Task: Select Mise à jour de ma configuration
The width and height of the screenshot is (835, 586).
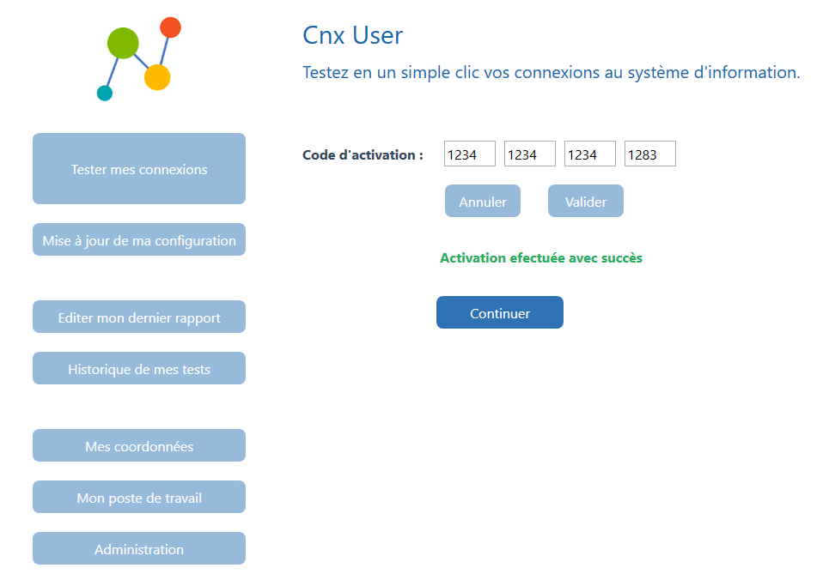Action: click(x=139, y=240)
